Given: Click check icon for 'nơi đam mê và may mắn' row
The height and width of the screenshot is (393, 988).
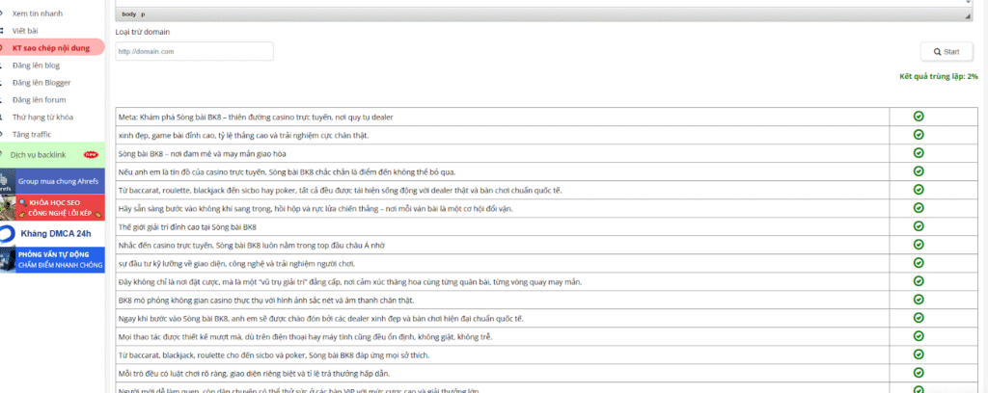Looking at the screenshot, I should (x=919, y=153).
